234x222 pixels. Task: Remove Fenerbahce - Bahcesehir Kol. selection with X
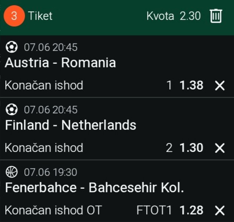tap(220, 210)
